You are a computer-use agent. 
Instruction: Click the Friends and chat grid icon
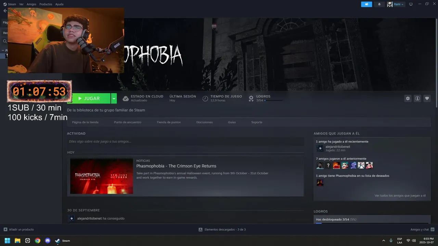tap(433, 229)
